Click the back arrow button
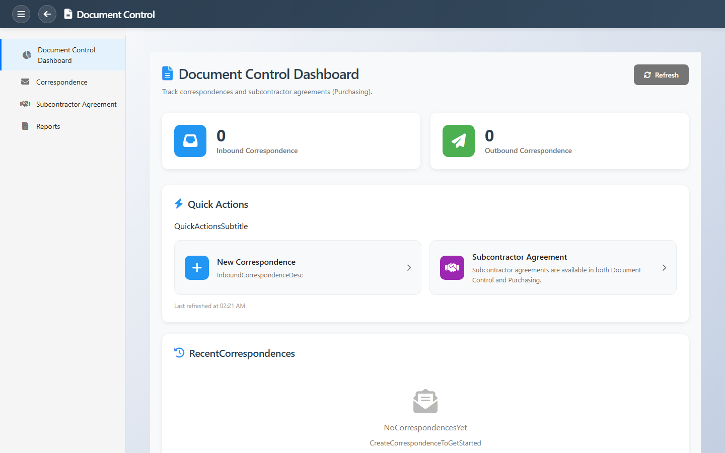725x453 pixels. tap(47, 14)
